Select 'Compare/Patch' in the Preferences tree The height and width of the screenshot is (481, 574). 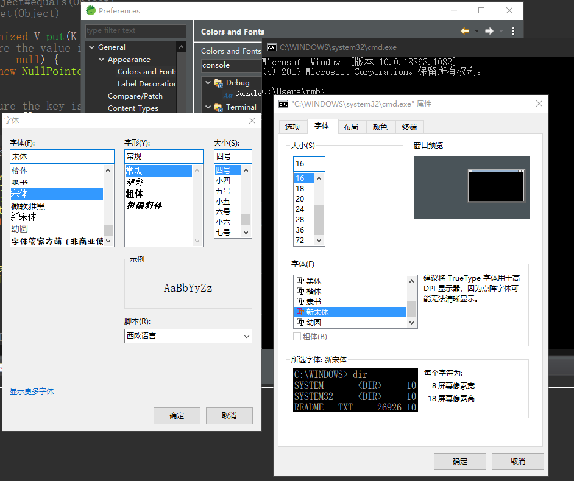coord(135,96)
